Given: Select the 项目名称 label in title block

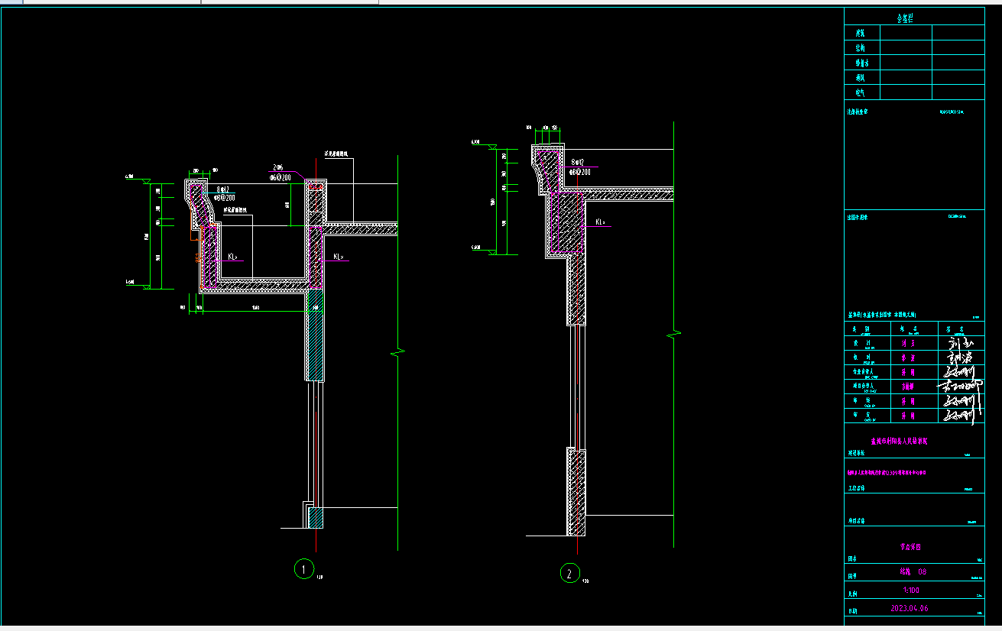Looking at the screenshot, I should 857,520.
